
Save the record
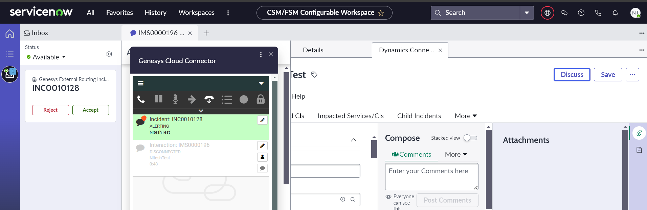(608, 75)
